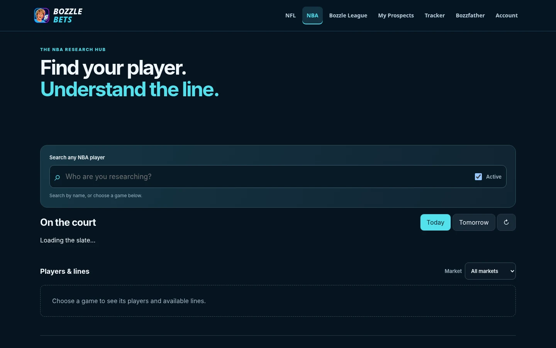The height and width of the screenshot is (348, 556).
Task: Click the 'Market' label beside the dropdown
Action: coord(453,271)
